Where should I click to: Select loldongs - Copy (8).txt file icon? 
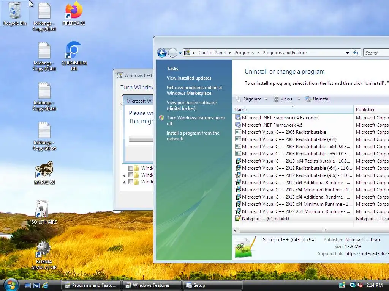pos(44,97)
